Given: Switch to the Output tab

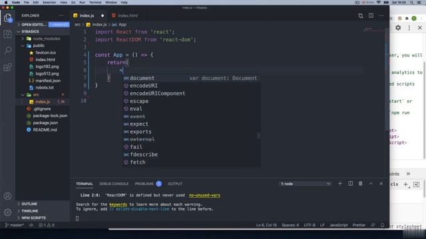Looking at the screenshot, I should (x=175, y=184).
